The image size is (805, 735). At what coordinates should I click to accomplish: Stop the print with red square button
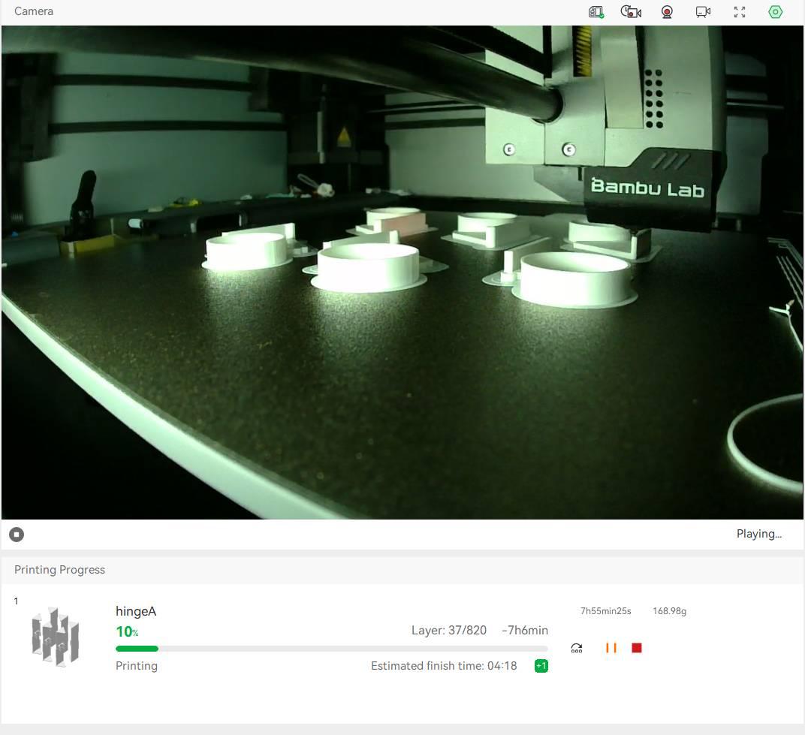637,648
